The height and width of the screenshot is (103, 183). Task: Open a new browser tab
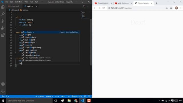tap(156, 3)
